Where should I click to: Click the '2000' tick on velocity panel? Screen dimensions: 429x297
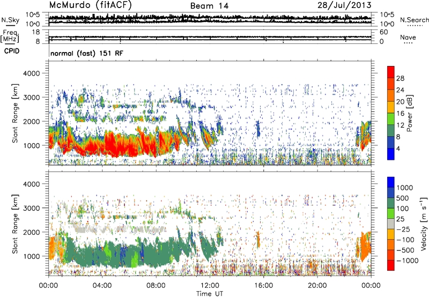pos(32,232)
